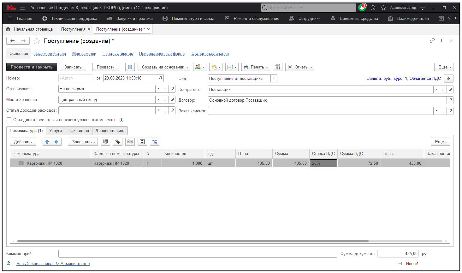
Task: Switch to the Услуги tab
Action: tap(56, 130)
